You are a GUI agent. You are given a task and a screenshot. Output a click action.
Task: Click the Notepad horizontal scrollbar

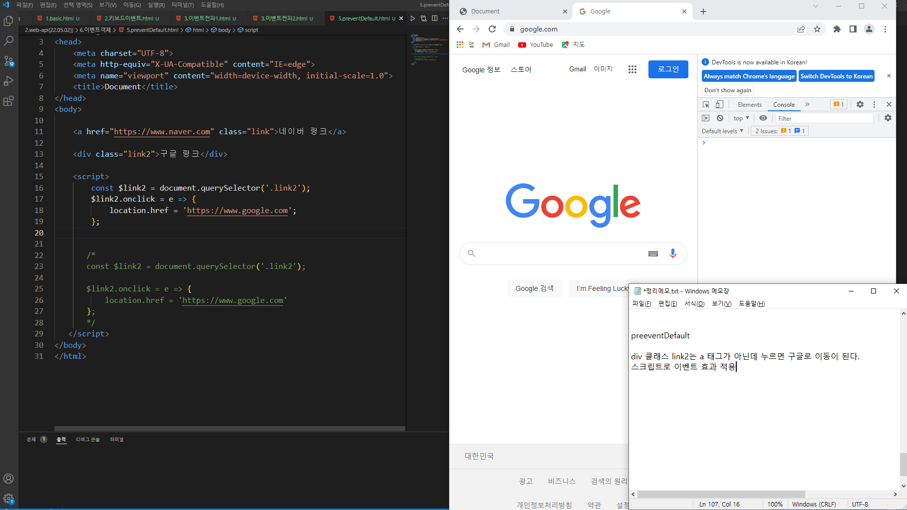click(720, 494)
